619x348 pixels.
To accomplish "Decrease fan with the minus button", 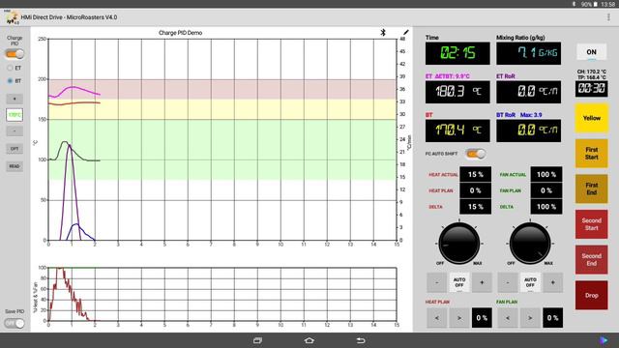I will click(x=507, y=282).
